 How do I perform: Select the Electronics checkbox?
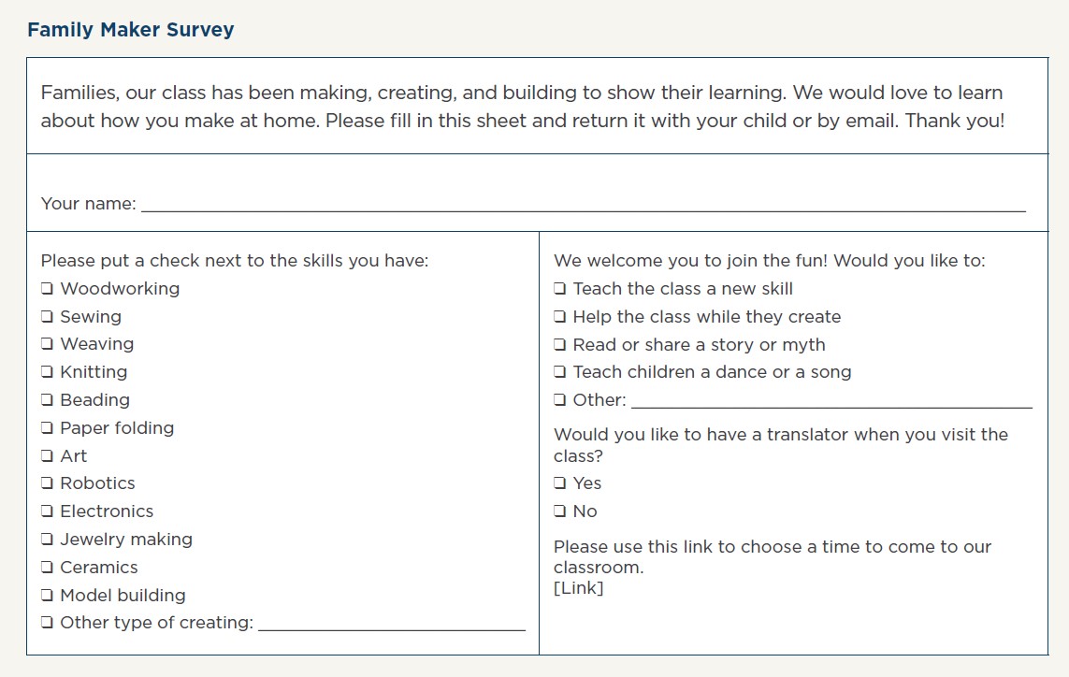pyautogui.click(x=47, y=511)
